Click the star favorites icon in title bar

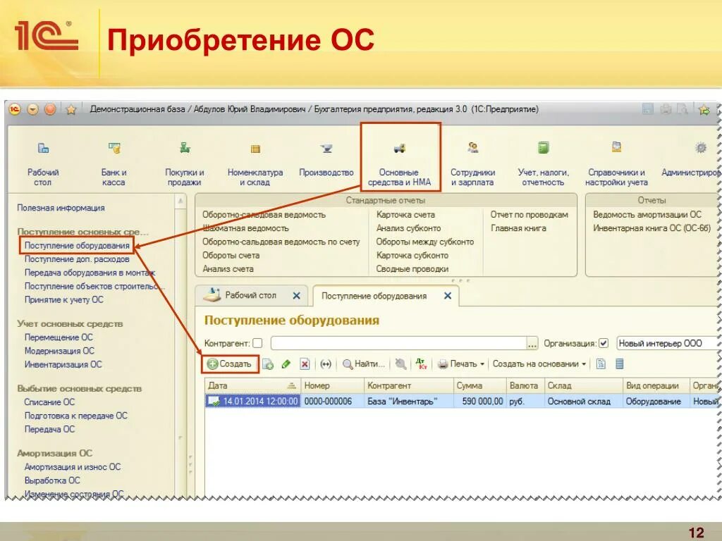[x=71, y=109]
